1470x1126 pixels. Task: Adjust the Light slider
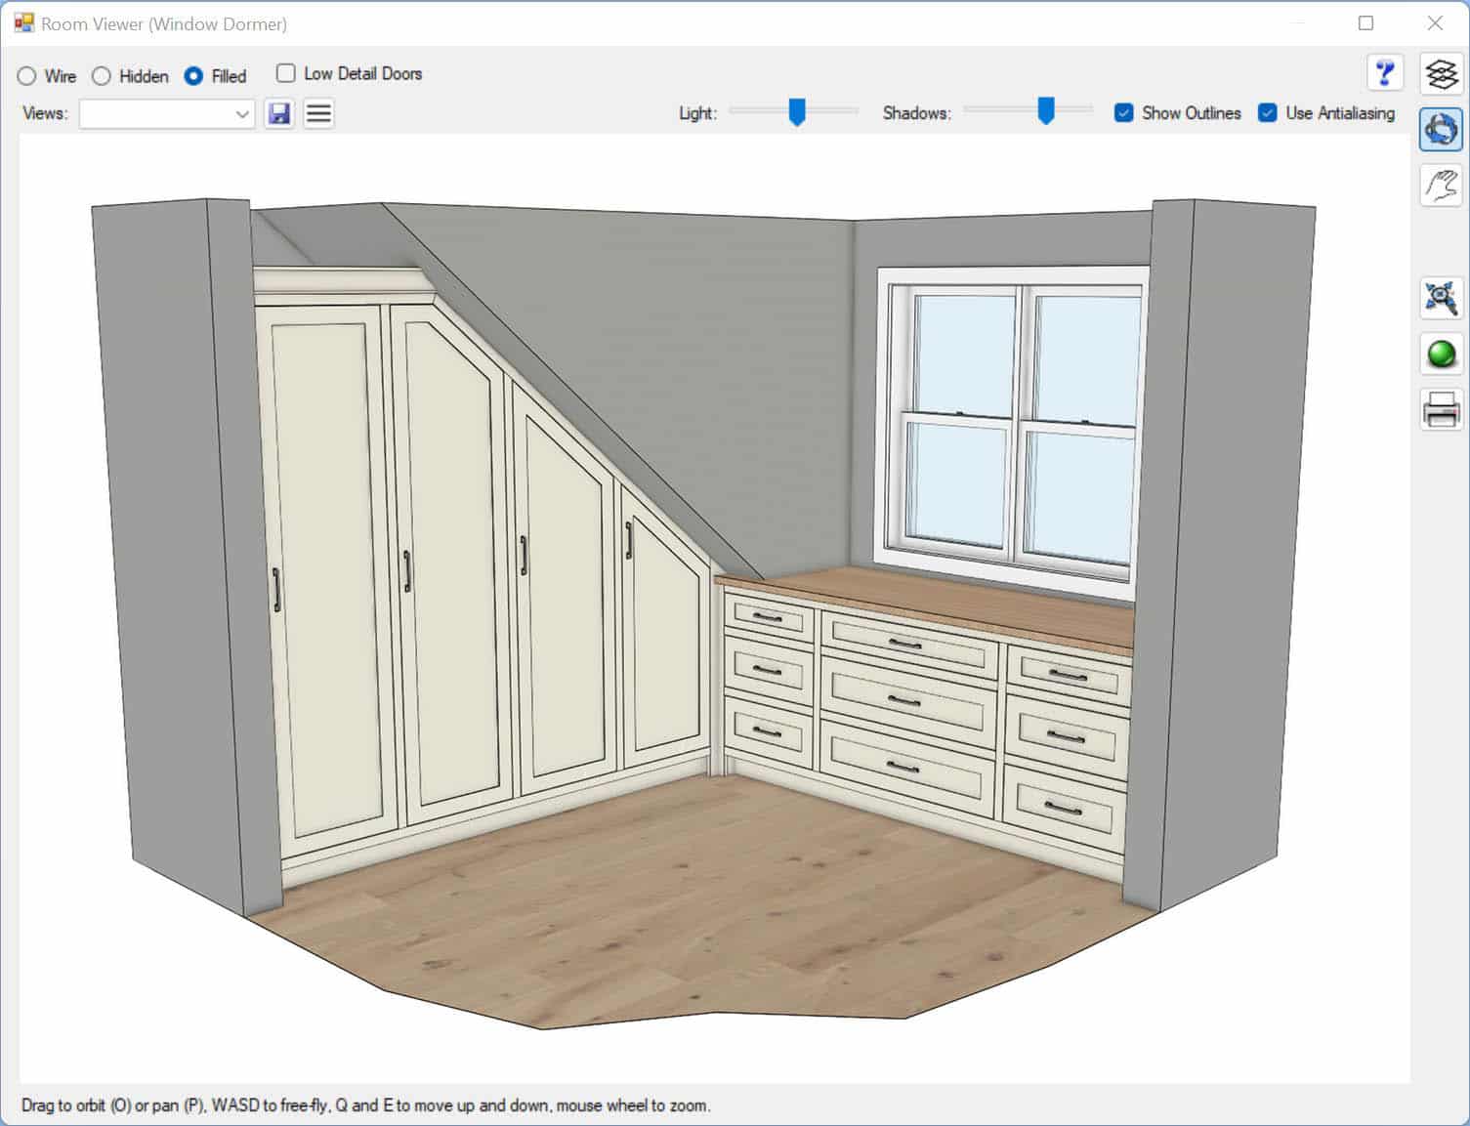795,112
